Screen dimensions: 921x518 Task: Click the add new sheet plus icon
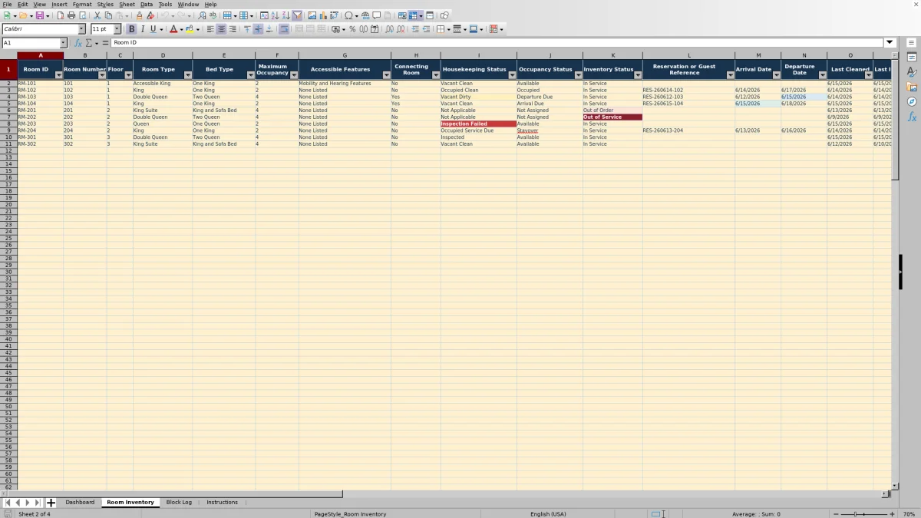(x=51, y=503)
